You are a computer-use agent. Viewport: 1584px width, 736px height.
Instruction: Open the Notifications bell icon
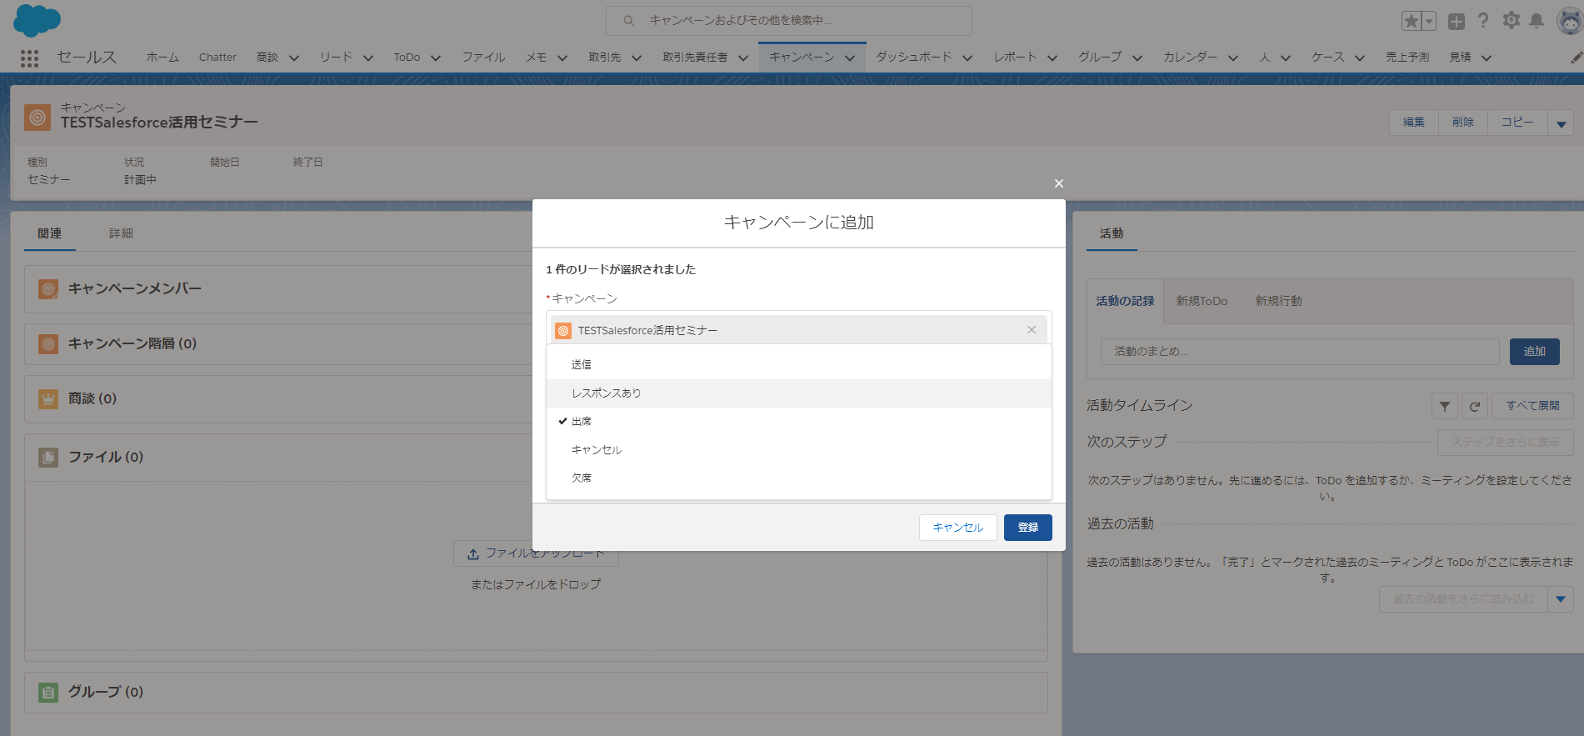[x=1537, y=21]
